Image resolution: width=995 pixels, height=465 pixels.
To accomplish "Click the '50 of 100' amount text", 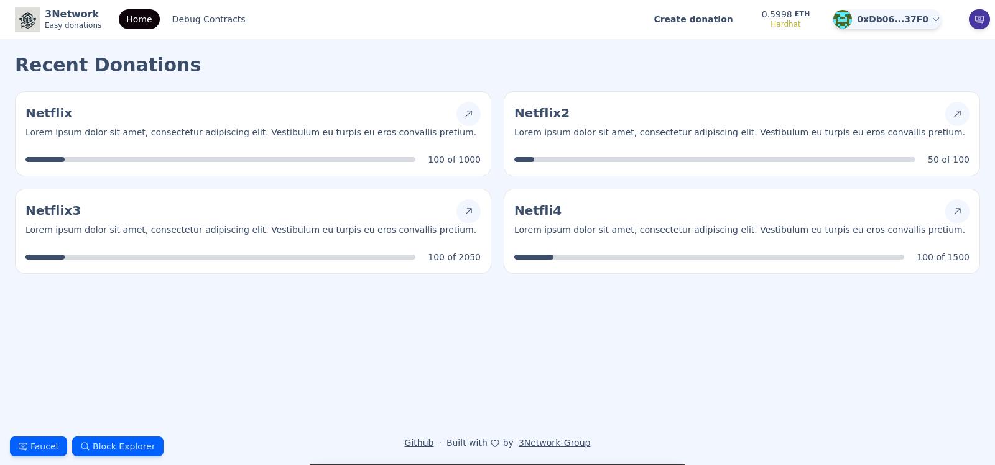I will [x=948, y=160].
